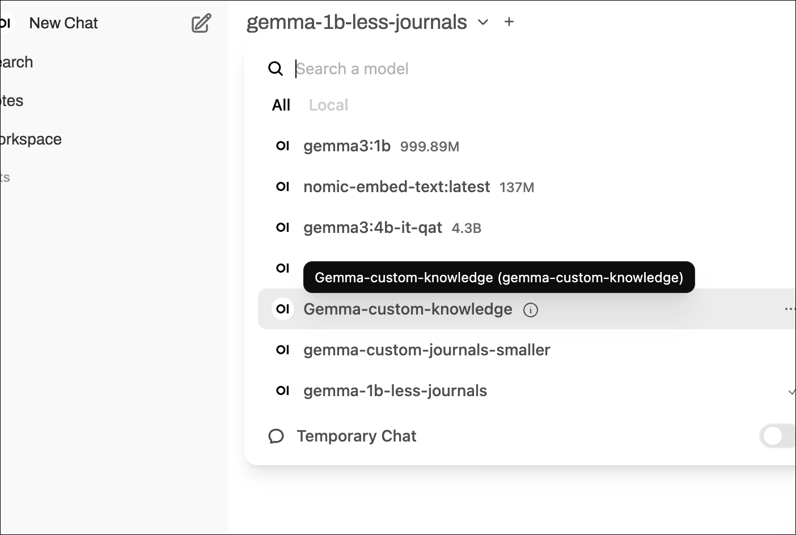796x535 pixels.
Task: Switch to the Local filter tab
Action: pos(328,105)
